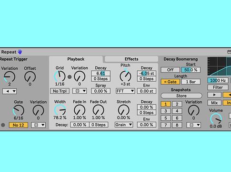The width and height of the screenshot is (231, 172).
Task: Click the Volume knob showing 0.0 dB
Action: 216,119
